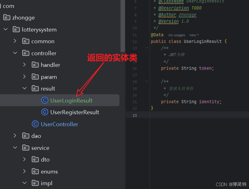Click the project tree vertical scrollbar
The width and height of the screenshot is (249, 189).
123,26
